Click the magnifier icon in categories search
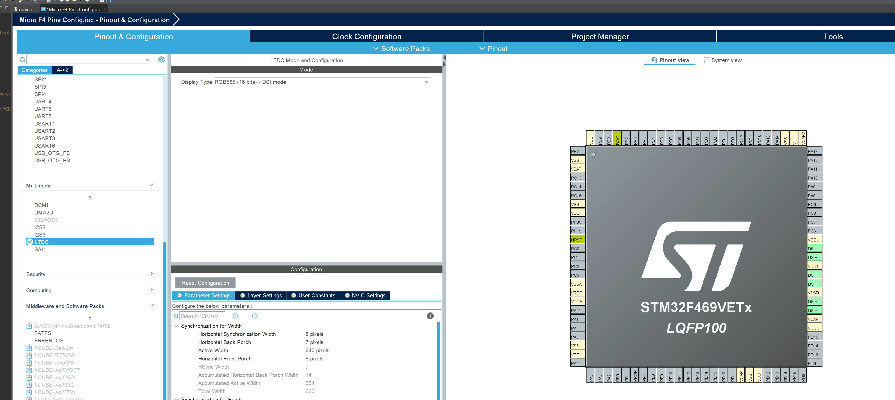The width and height of the screenshot is (895, 400). point(22,60)
